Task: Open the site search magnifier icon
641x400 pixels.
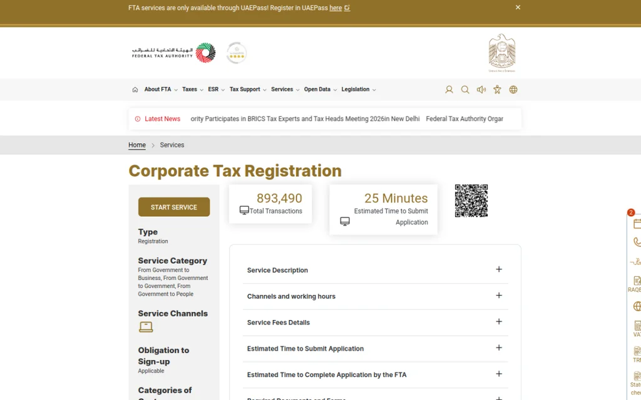Action: point(465,89)
